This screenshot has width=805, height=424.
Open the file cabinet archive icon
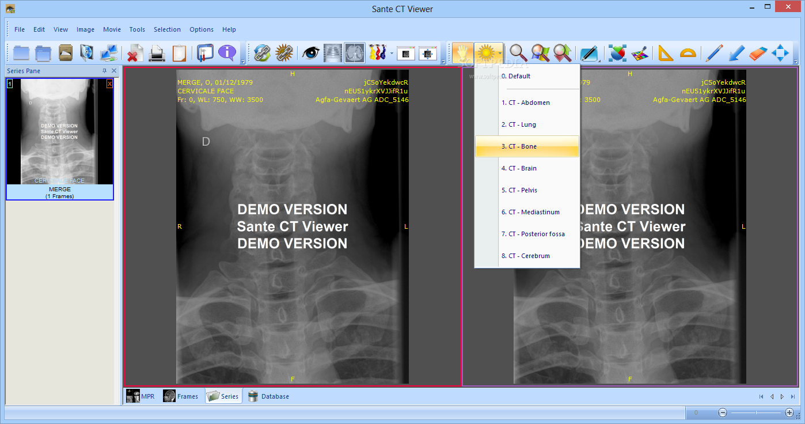coord(65,53)
